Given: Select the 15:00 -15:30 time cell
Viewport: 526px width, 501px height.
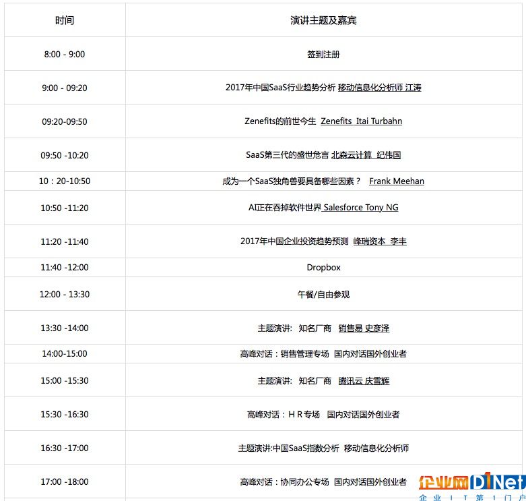Looking at the screenshot, I should [x=65, y=380].
